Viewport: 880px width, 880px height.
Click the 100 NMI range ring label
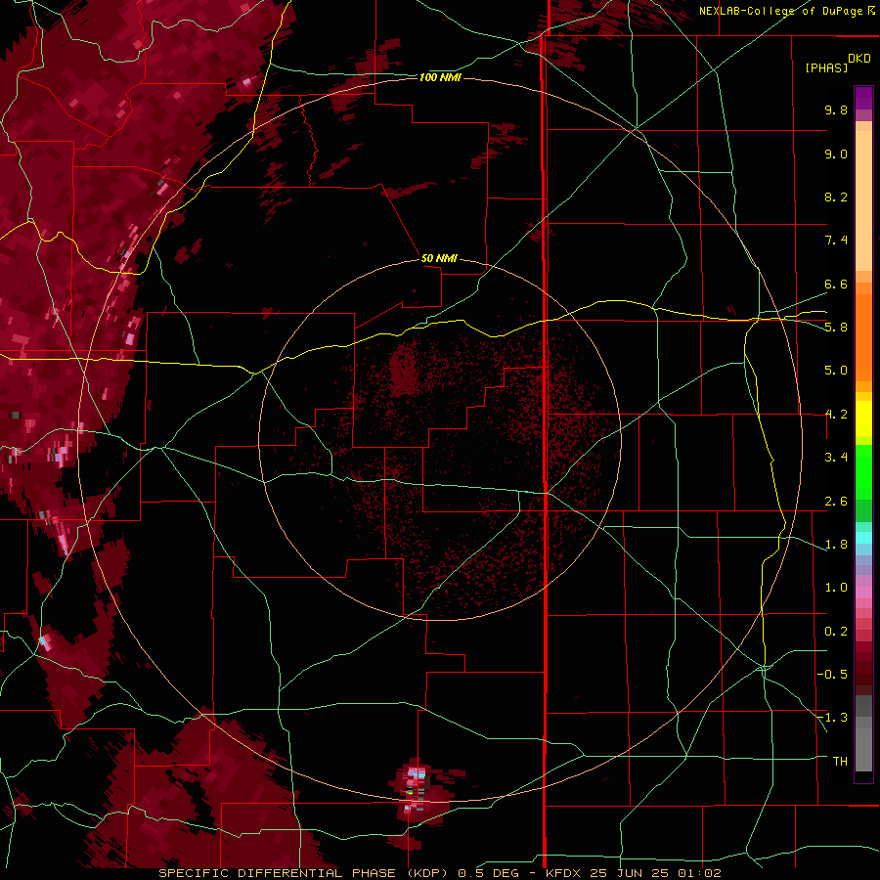(440, 77)
